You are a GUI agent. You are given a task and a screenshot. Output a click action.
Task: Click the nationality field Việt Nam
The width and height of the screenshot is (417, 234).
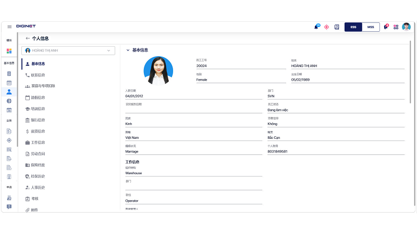pyautogui.click(x=193, y=137)
